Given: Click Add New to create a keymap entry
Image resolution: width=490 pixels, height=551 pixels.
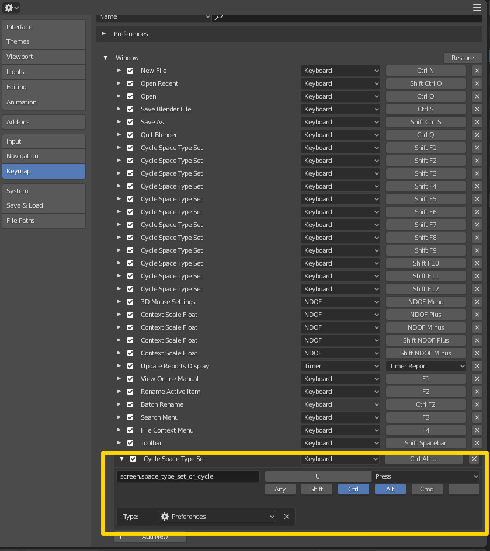Looking at the screenshot, I should click(150, 536).
